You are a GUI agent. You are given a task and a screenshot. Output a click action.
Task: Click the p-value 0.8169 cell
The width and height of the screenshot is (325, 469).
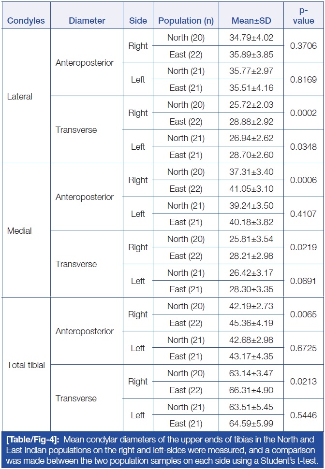coord(303,79)
